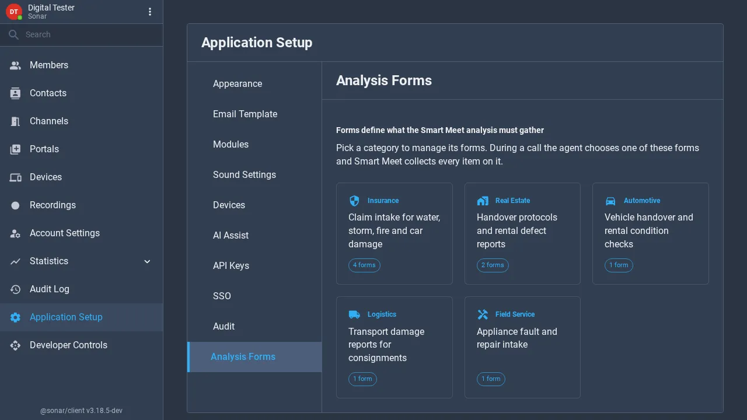The image size is (747, 420).
Task: Click 'Claim intake for water, storm' description
Action: [x=395, y=231]
